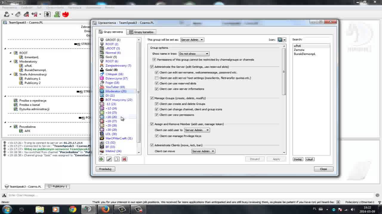382x214 pixels.
Task: Click the Usuń button
Action: tap(309, 159)
